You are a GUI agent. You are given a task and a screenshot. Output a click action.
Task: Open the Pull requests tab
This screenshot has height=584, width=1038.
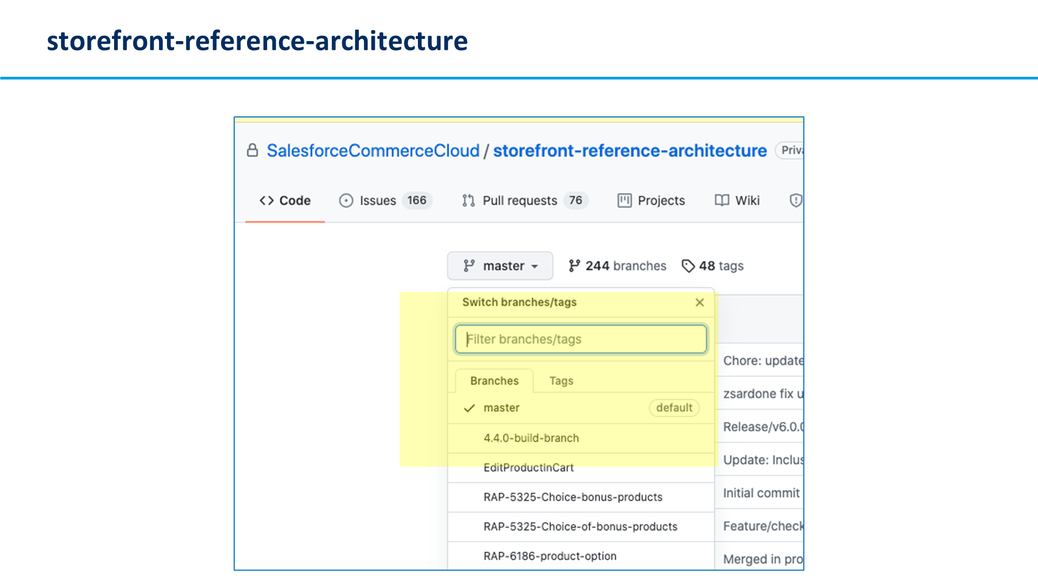524,201
